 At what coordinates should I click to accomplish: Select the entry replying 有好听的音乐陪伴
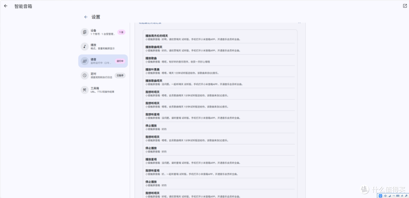[x=220, y=60]
